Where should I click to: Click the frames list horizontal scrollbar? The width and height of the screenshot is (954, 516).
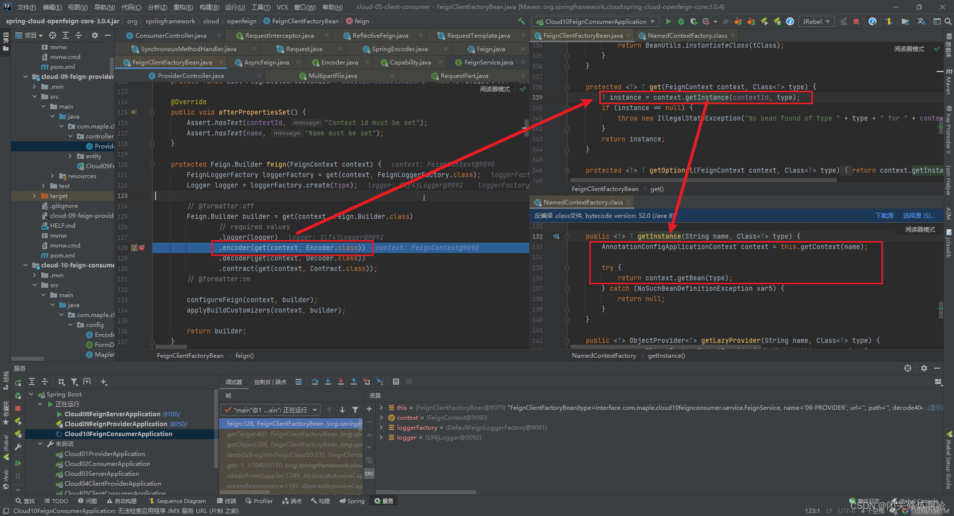[x=245, y=493]
